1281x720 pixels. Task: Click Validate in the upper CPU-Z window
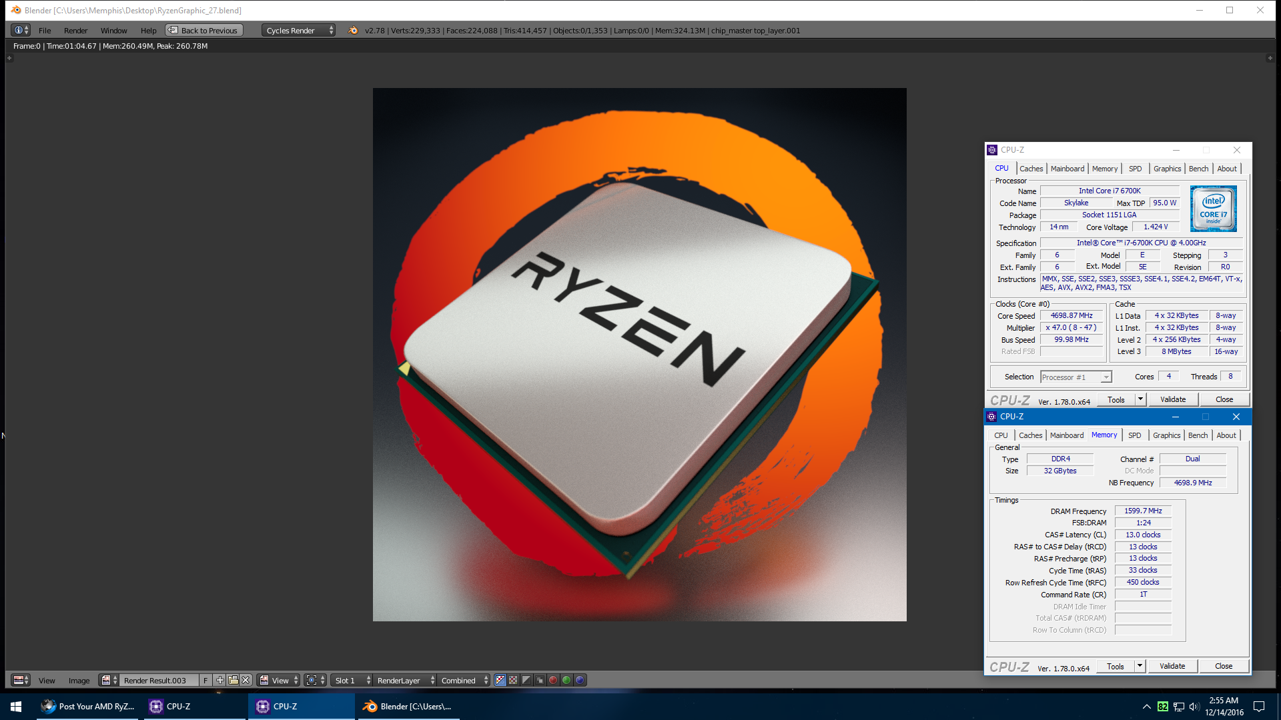pyautogui.click(x=1173, y=399)
